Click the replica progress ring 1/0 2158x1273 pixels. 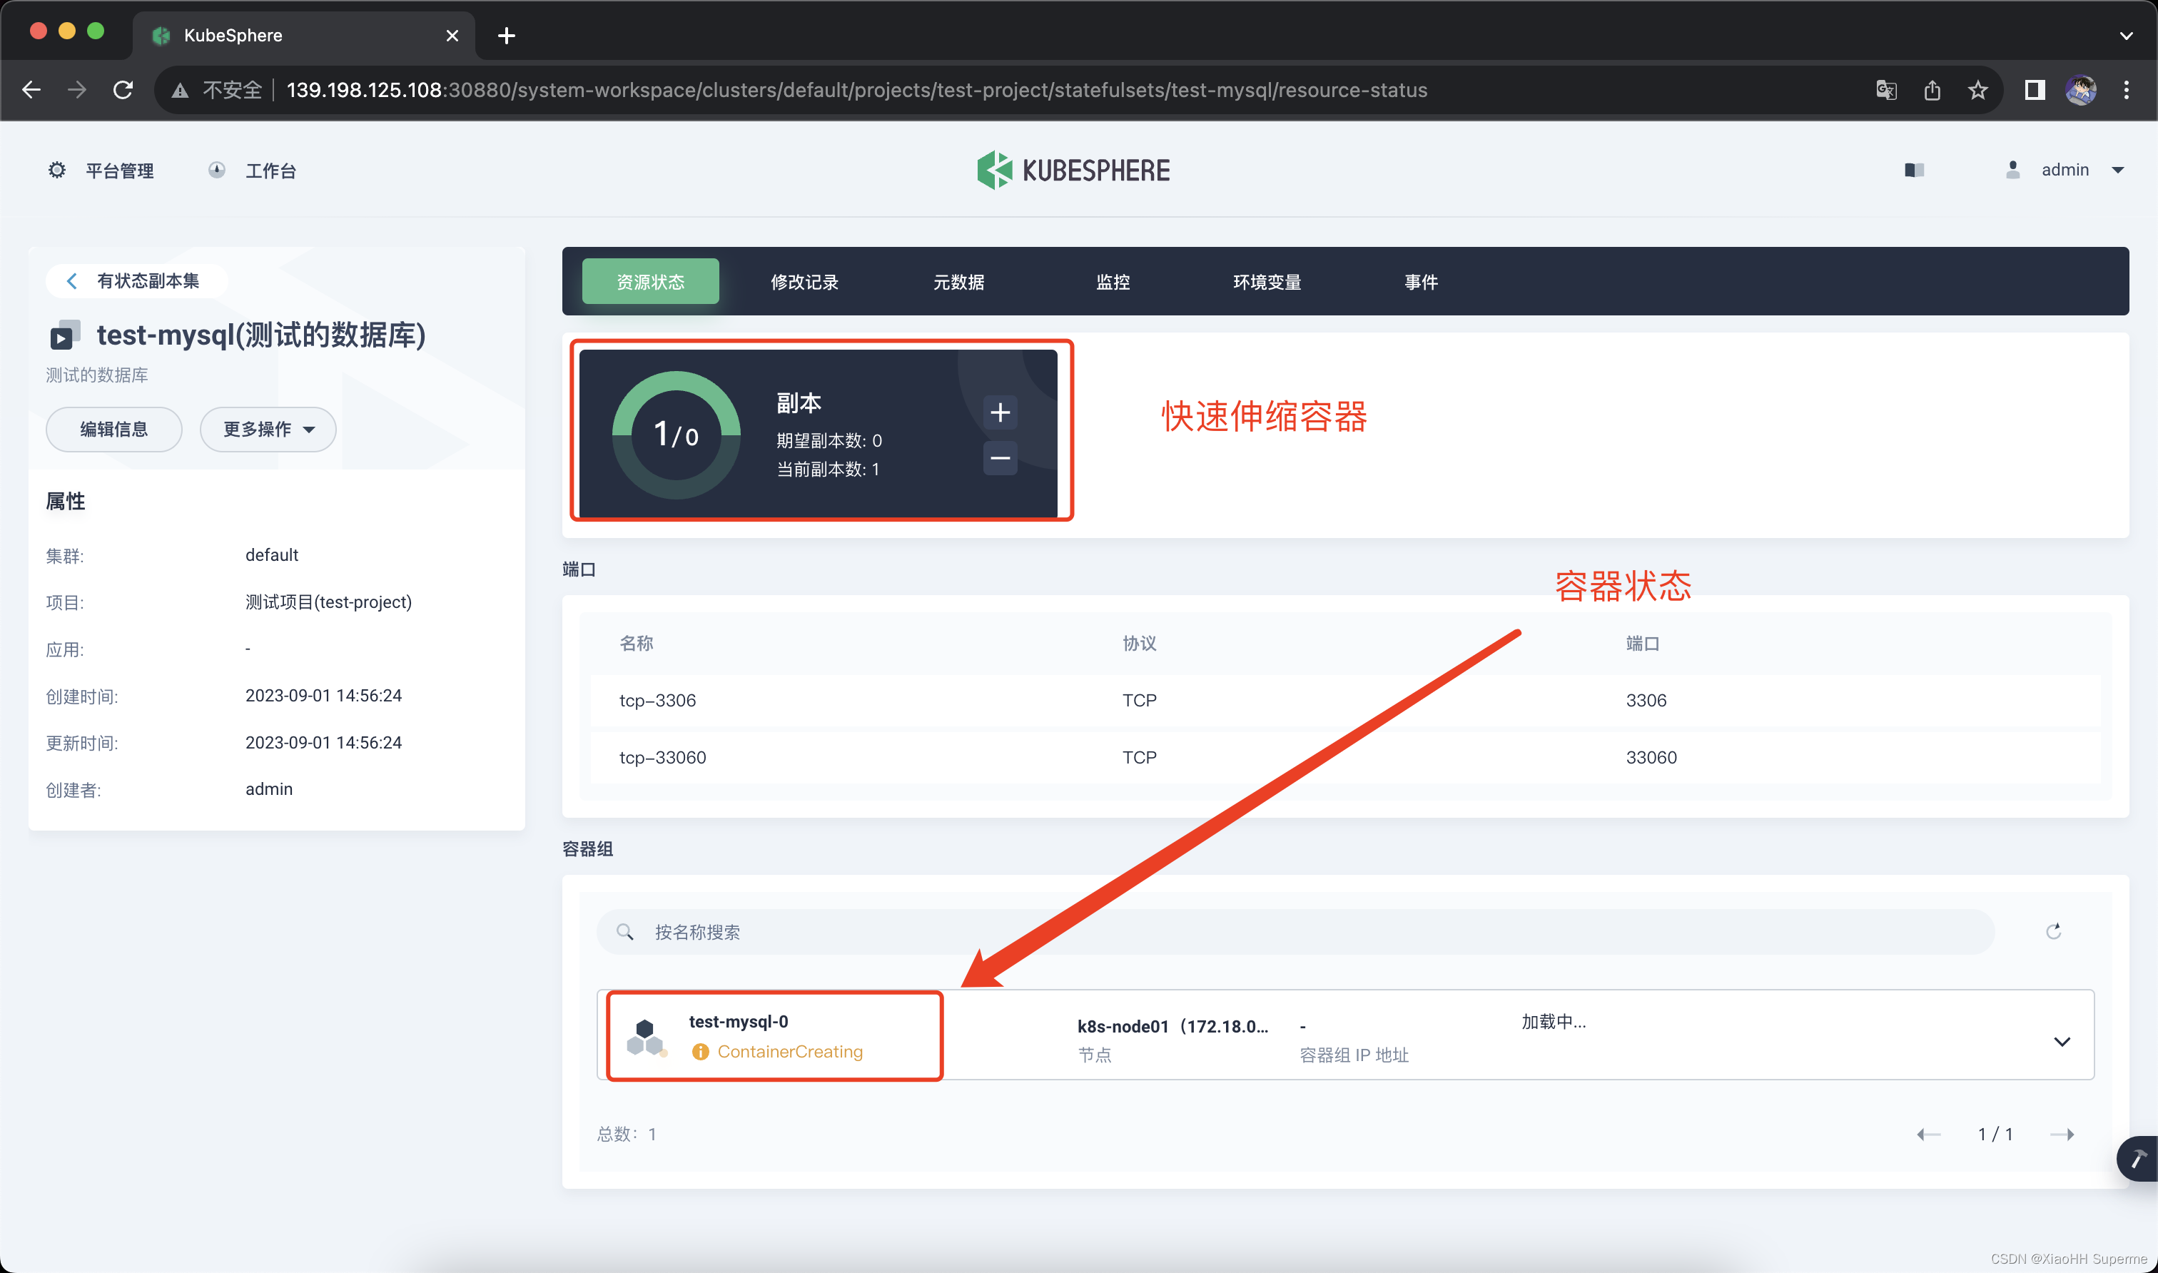[676, 435]
